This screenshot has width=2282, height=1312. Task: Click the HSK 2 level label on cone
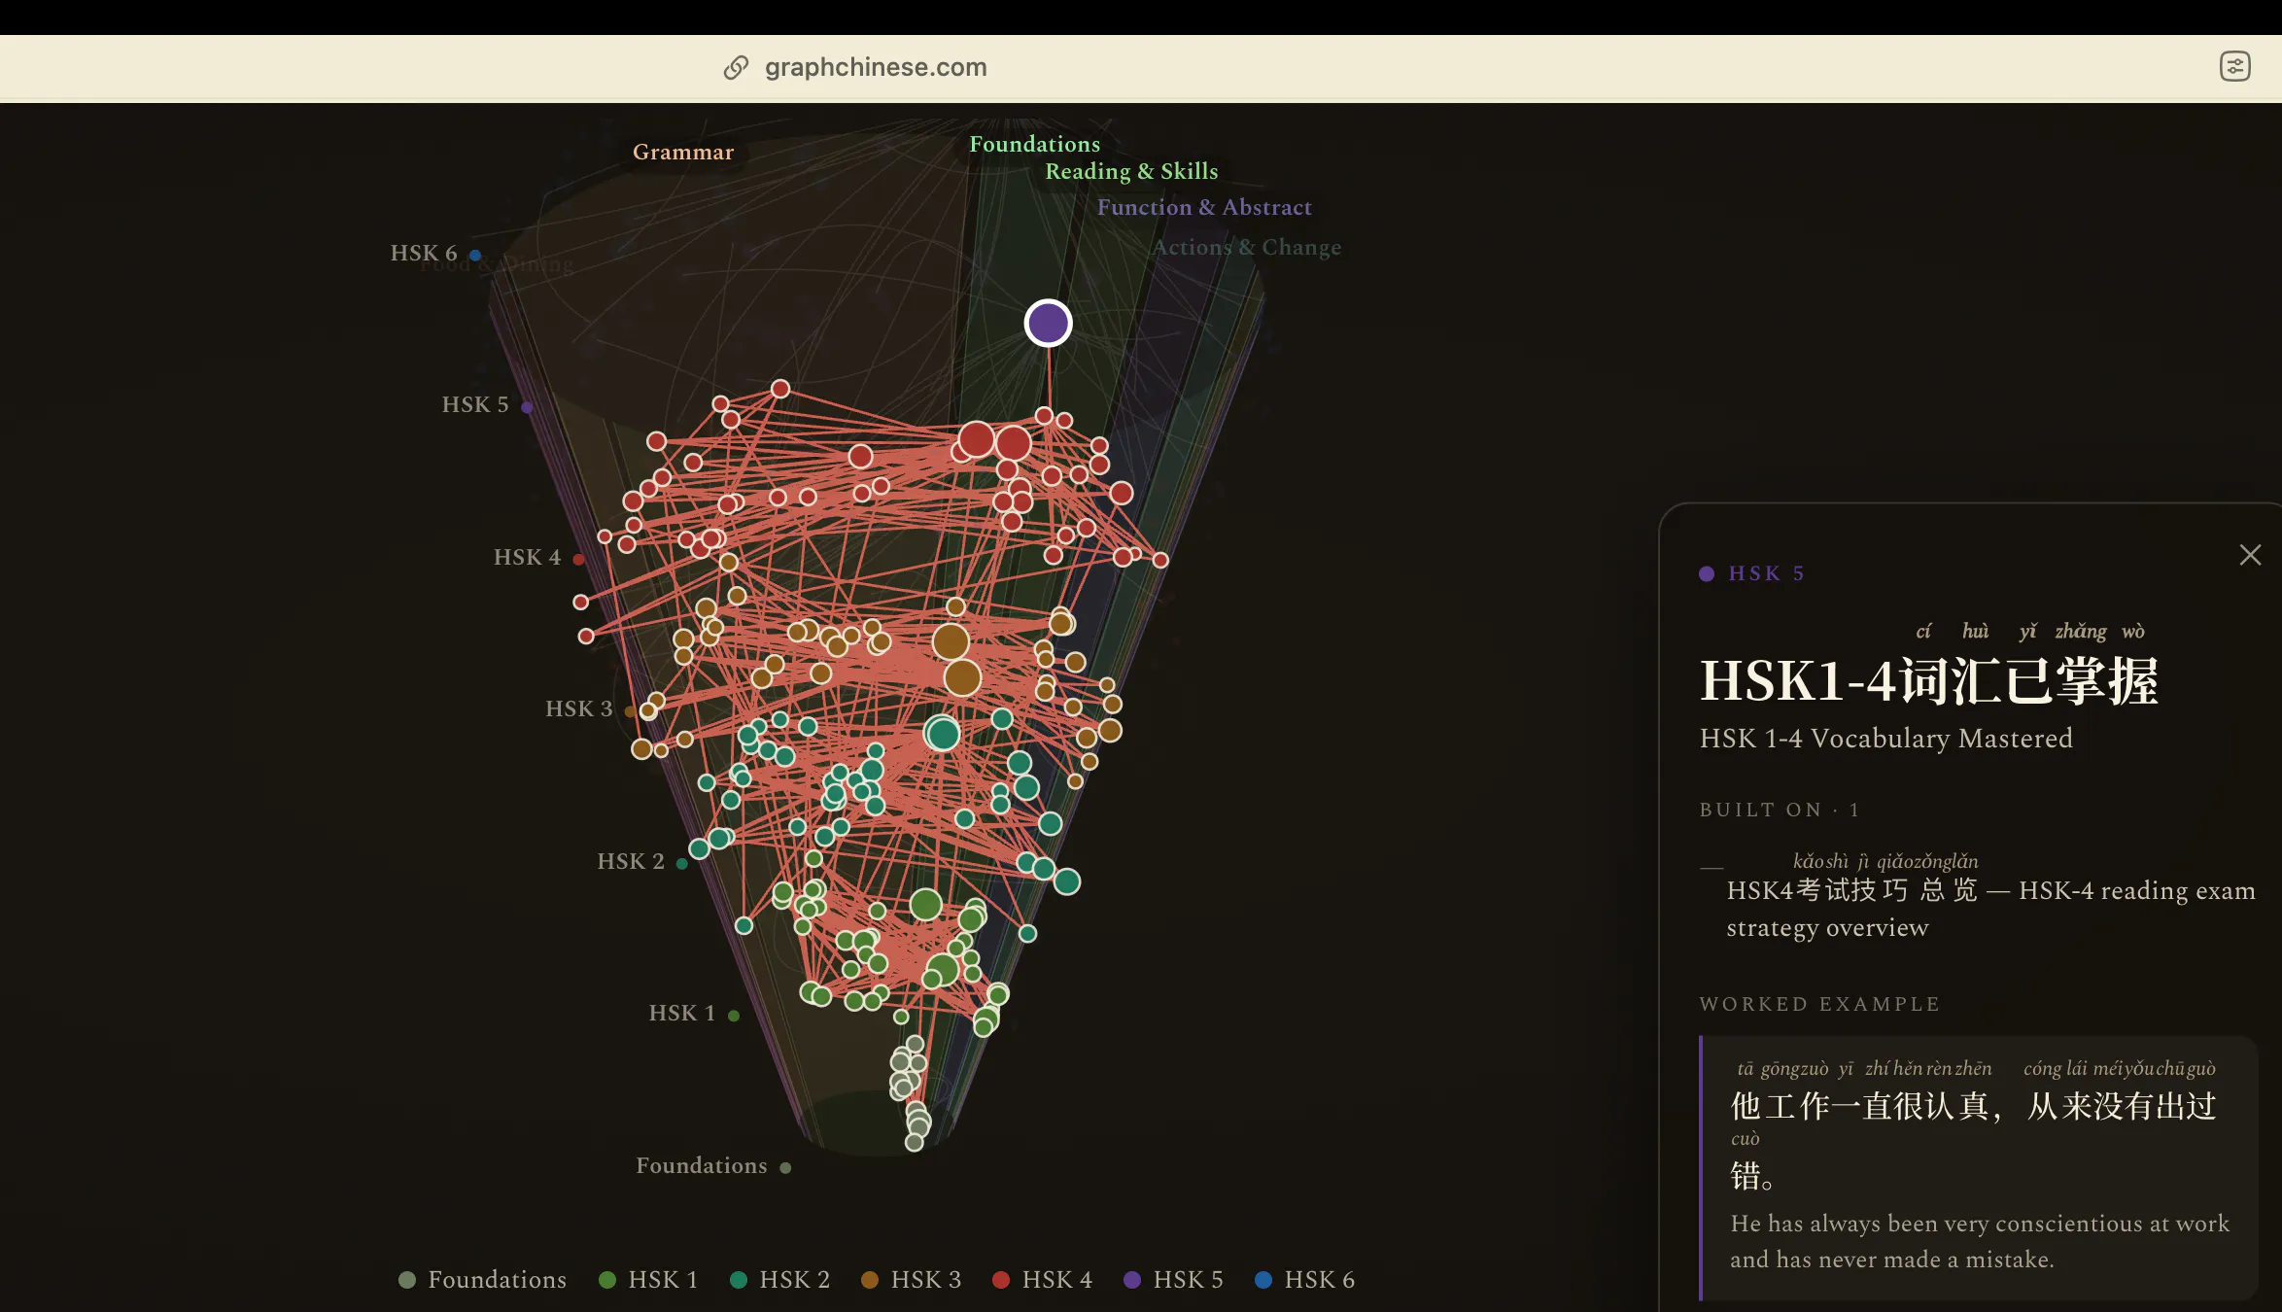click(x=631, y=861)
